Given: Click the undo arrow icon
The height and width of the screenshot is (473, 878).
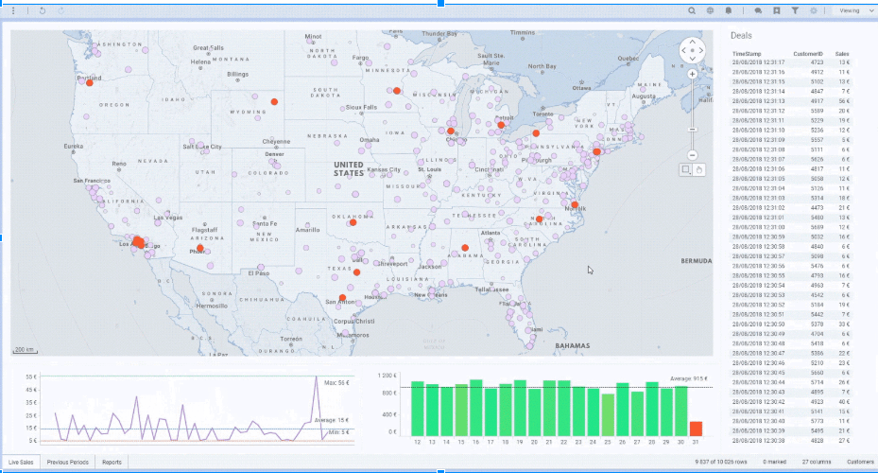Looking at the screenshot, I should (x=42, y=10).
